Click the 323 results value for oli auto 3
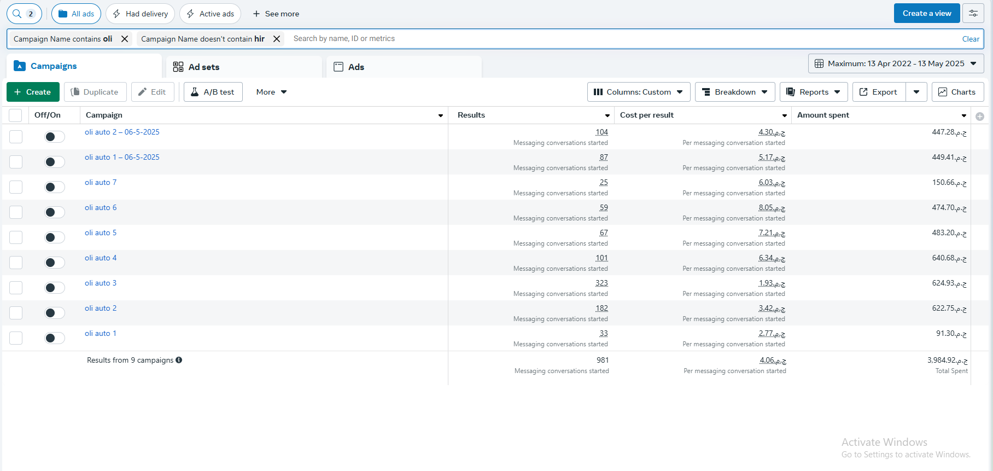 (601, 283)
